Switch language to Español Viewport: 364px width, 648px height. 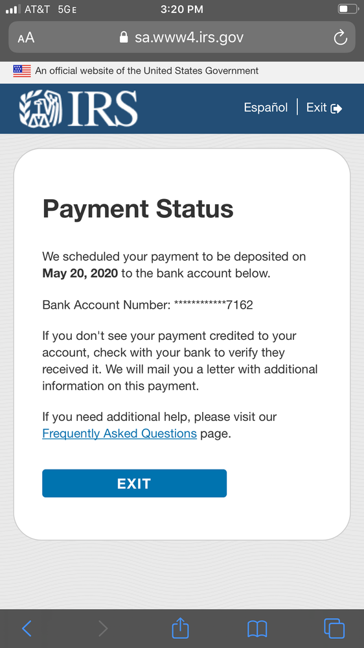266,108
